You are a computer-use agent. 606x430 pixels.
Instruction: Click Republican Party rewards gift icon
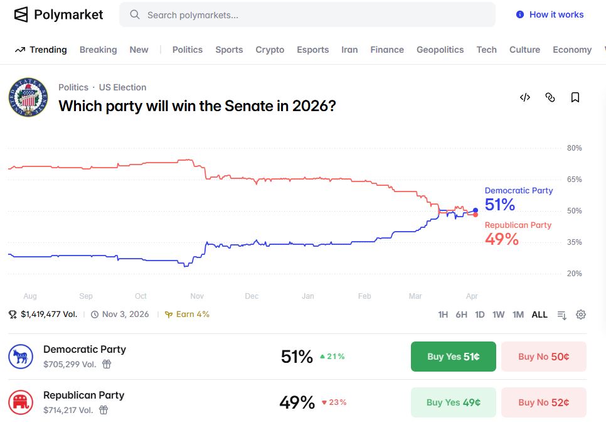coord(104,410)
